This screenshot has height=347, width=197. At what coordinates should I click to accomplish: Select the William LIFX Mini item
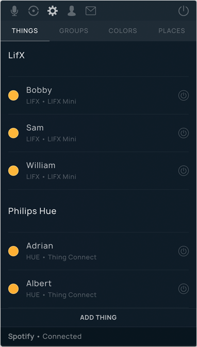98,170
